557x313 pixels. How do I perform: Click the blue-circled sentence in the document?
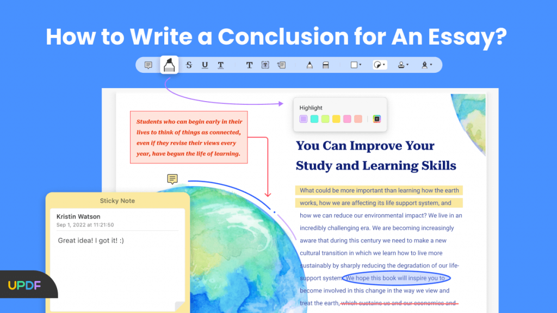click(397, 278)
